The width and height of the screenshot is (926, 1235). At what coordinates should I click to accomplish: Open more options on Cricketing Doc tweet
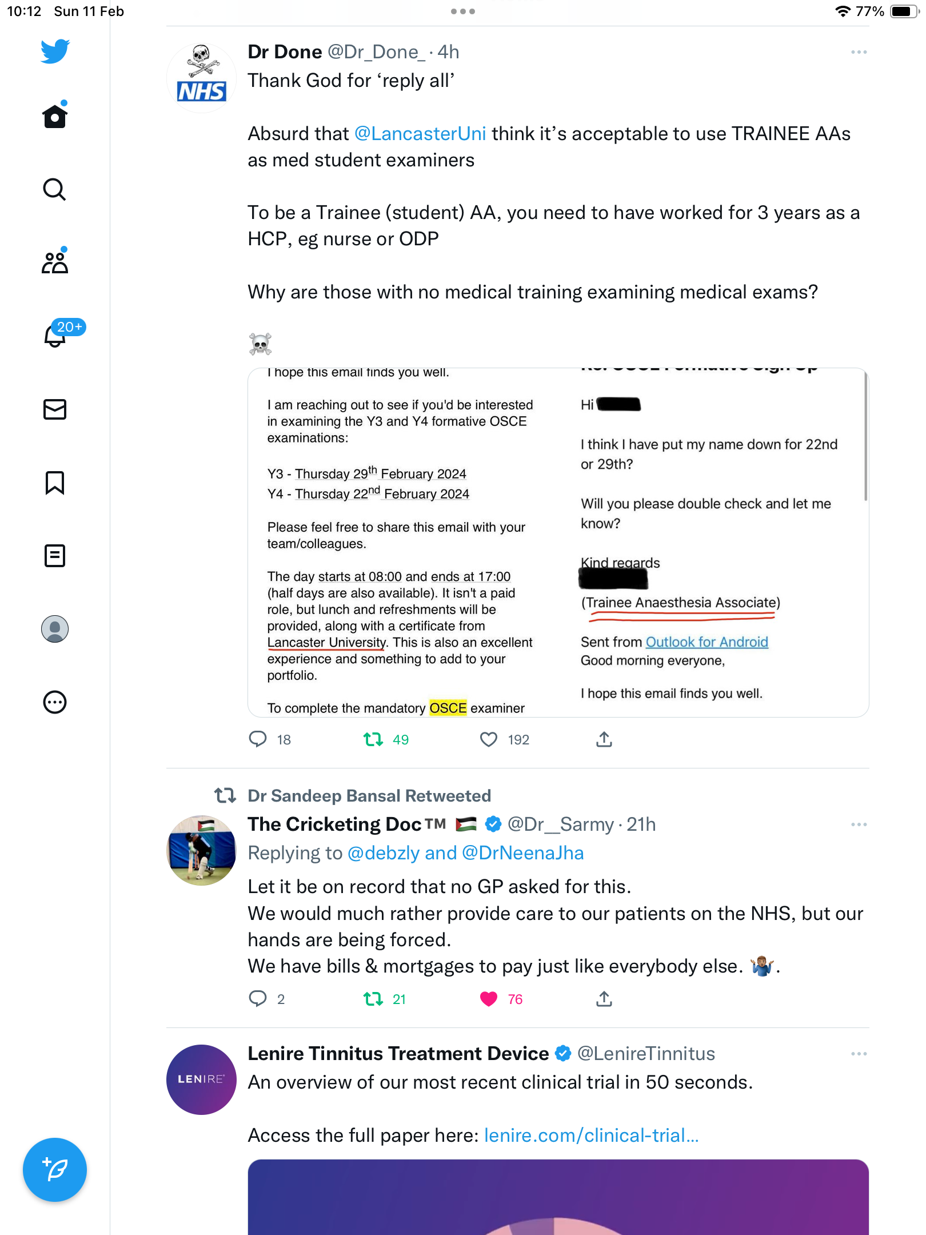click(859, 824)
